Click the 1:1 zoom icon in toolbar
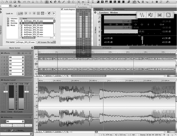This screenshot has width=177, height=136. (83, 2)
